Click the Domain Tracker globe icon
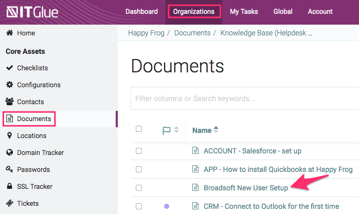 [9, 152]
